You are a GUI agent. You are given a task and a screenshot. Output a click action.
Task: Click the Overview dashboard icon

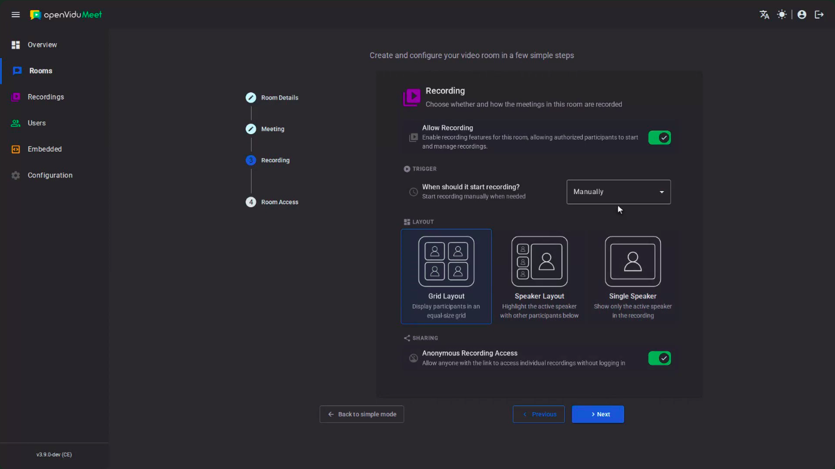(x=16, y=45)
